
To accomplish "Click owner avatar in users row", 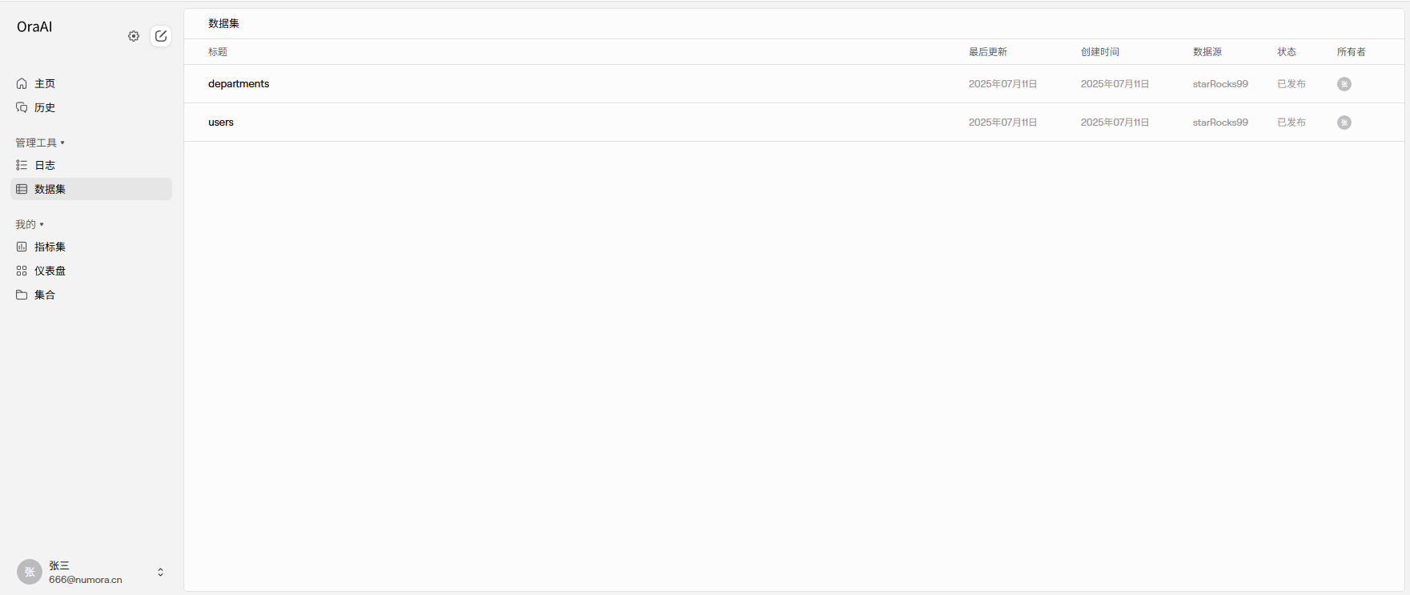I will pyautogui.click(x=1344, y=123).
